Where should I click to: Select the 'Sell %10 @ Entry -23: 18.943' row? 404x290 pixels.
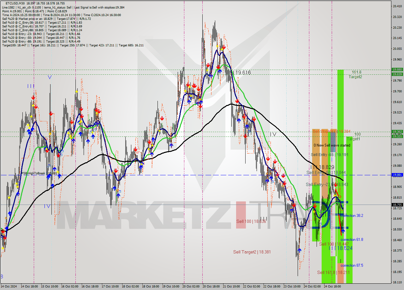(x=41, y=34)
